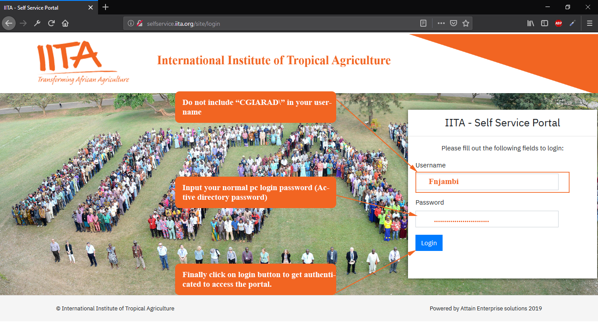Screen dimensions: 598x334
Task: Click the insecure connection padlock icon
Action: pos(140,24)
